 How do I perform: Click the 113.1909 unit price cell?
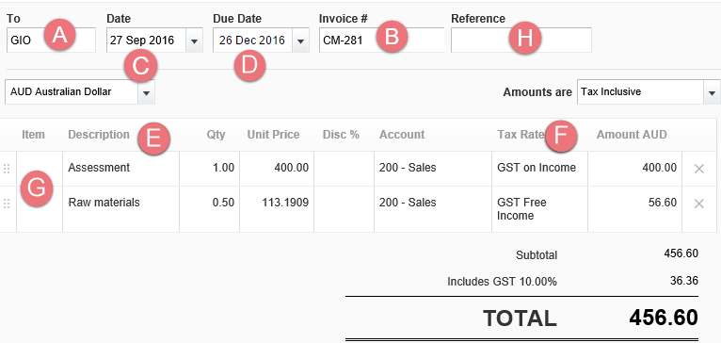[x=277, y=209]
